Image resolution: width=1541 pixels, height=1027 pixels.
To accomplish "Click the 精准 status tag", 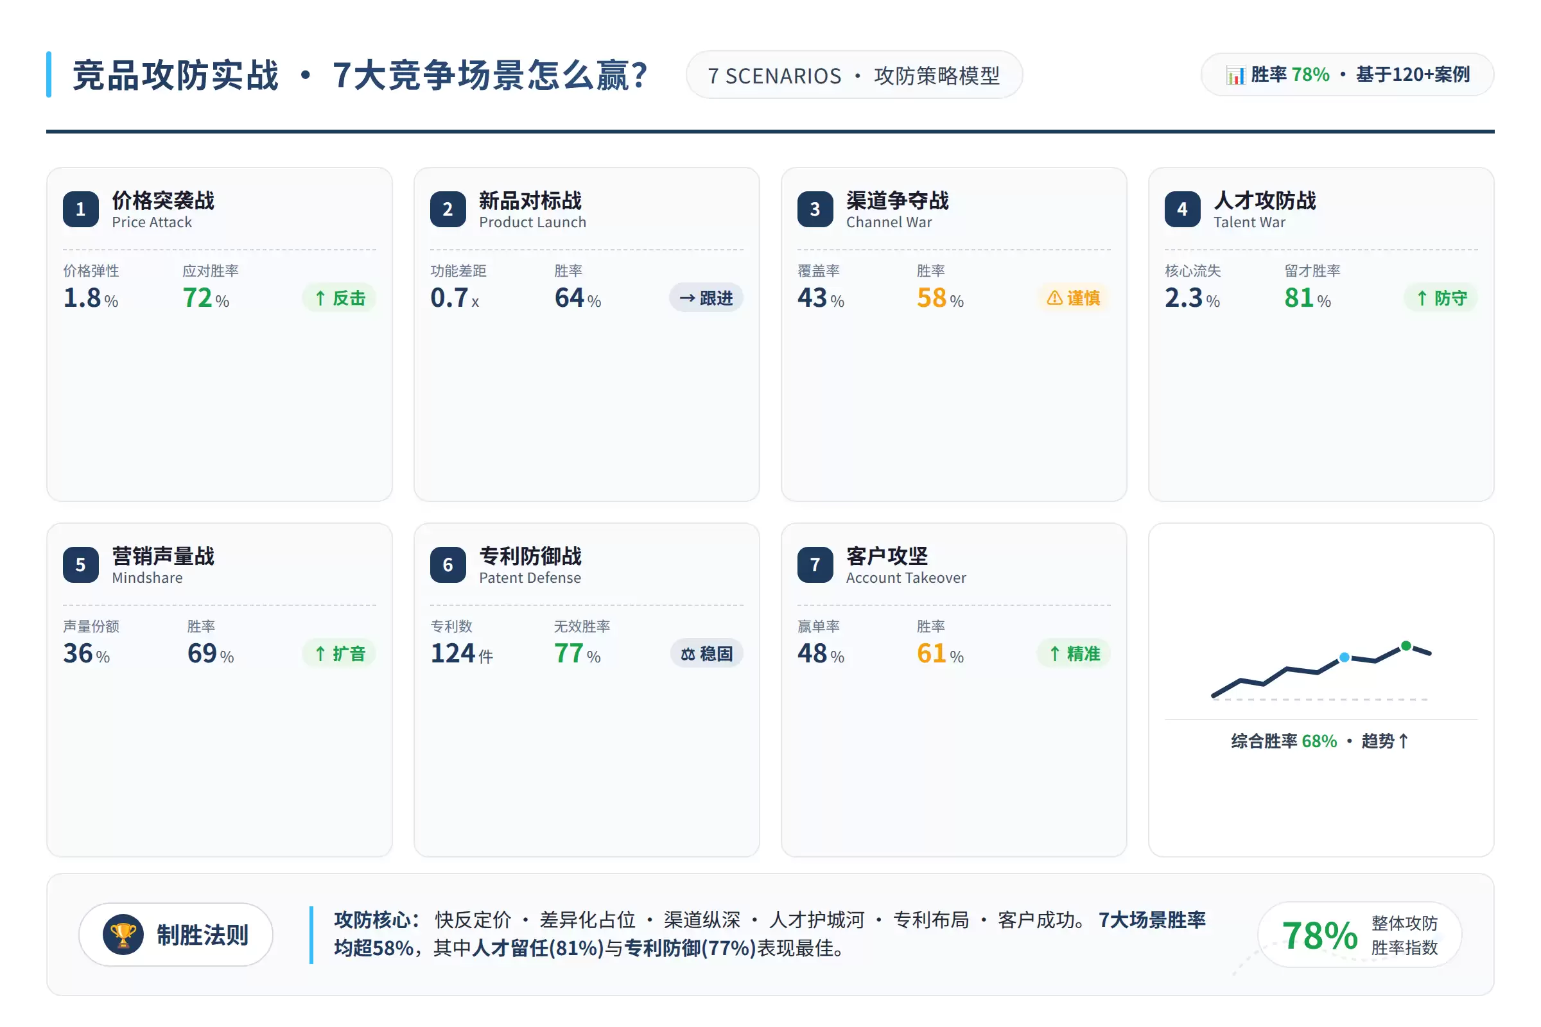I will (x=1074, y=653).
